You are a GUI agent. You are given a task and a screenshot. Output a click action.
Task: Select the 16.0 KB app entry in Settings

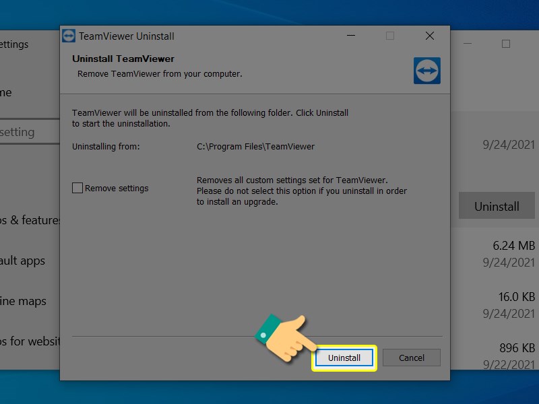pyautogui.click(x=495, y=305)
